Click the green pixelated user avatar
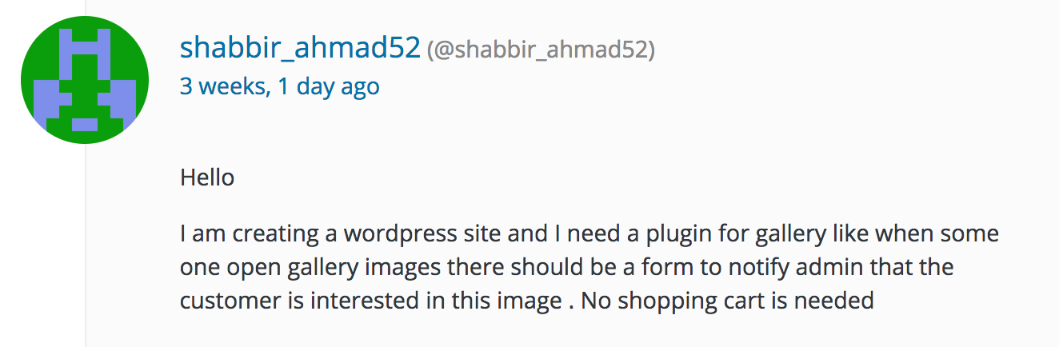Screen dimensions: 1059x347 point(84,80)
